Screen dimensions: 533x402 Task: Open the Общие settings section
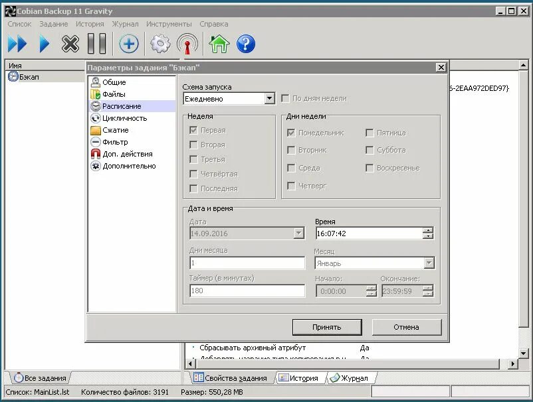[114, 82]
